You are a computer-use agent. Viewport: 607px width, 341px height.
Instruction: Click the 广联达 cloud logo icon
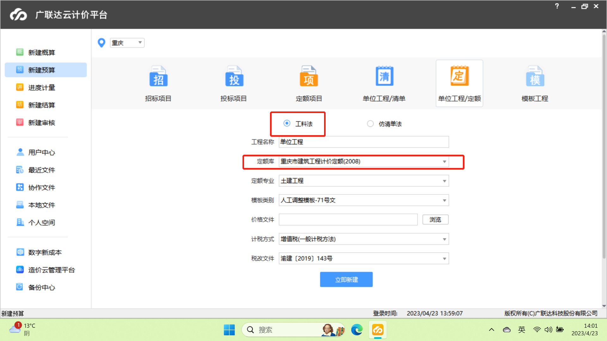[x=18, y=15]
